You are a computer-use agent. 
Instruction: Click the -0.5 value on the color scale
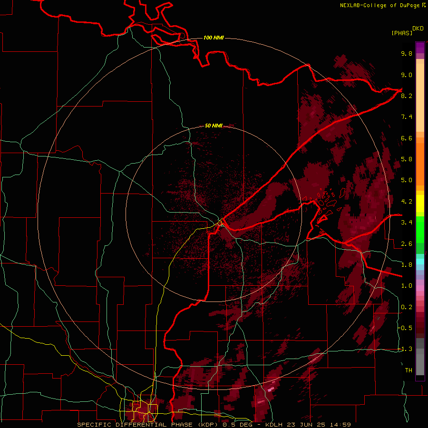[x=405, y=328]
